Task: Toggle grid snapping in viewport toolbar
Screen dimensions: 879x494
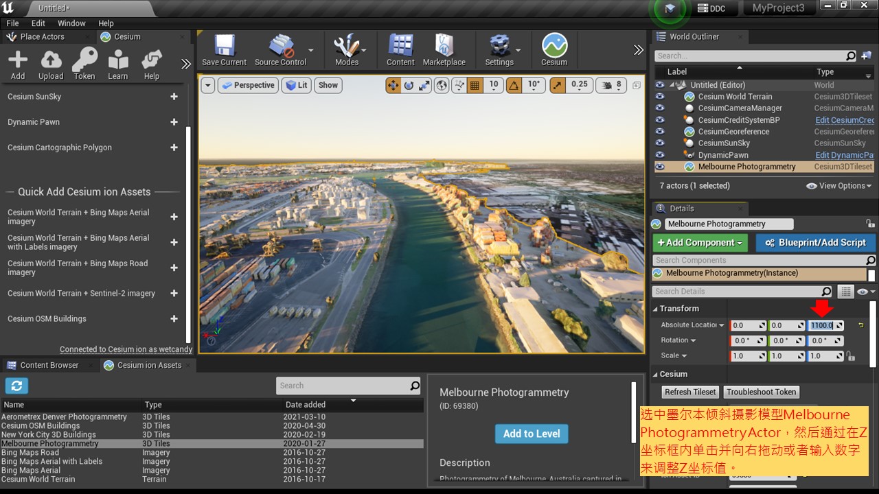Action: click(475, 85)
